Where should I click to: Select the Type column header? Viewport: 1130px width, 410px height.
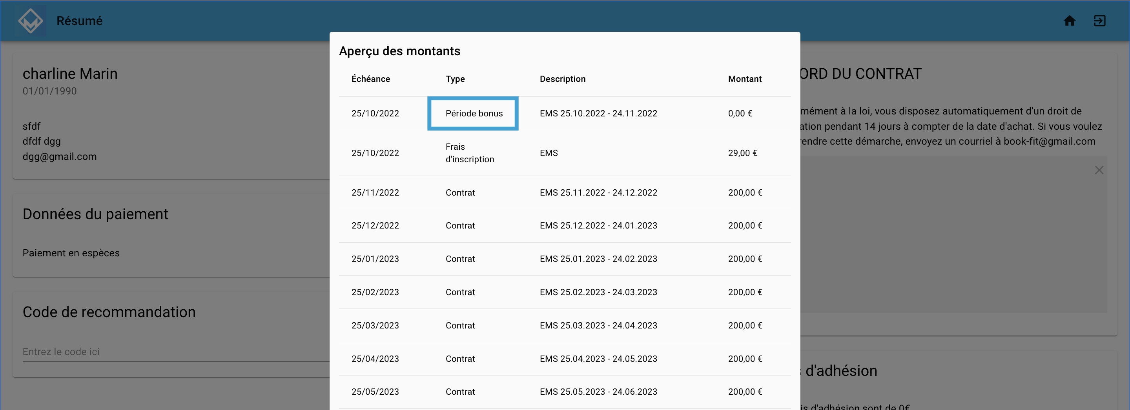(455, 79)
